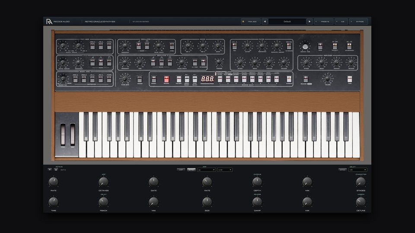Click the Default preset name field
This screenshot has width=415, height=233.
[x=287, y=22]
